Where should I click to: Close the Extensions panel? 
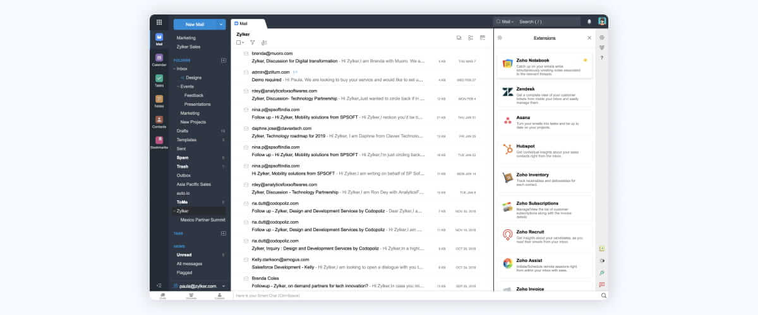589,38
